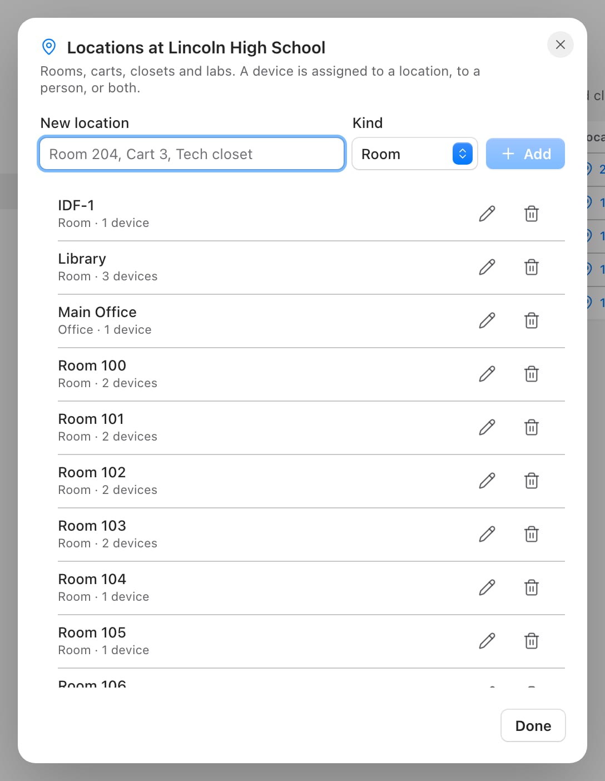Delete the Room 100 location
605x781 pixels.
pyautogui.click(x=532, y=374)
